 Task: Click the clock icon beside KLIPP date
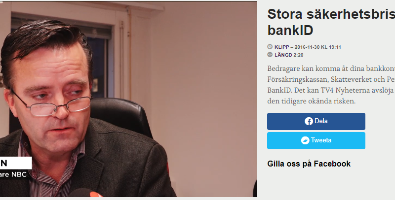(270, 47)
